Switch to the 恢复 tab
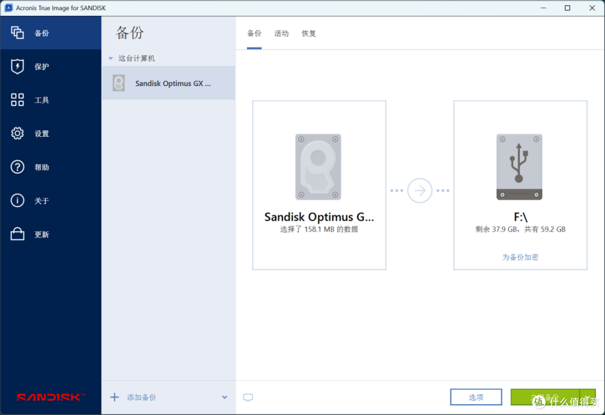 (x=309, y=34)
